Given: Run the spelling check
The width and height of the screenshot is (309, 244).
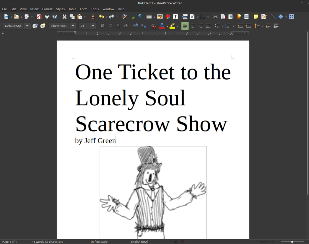Looking at the screenshot, I should 133,16.
